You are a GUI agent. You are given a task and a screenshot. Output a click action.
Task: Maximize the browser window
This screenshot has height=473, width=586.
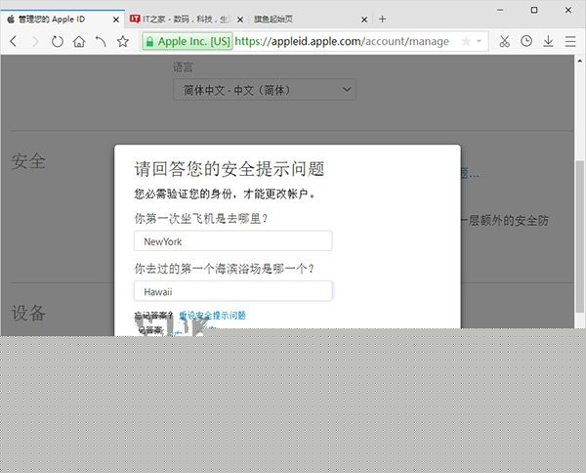click(534, 11)
